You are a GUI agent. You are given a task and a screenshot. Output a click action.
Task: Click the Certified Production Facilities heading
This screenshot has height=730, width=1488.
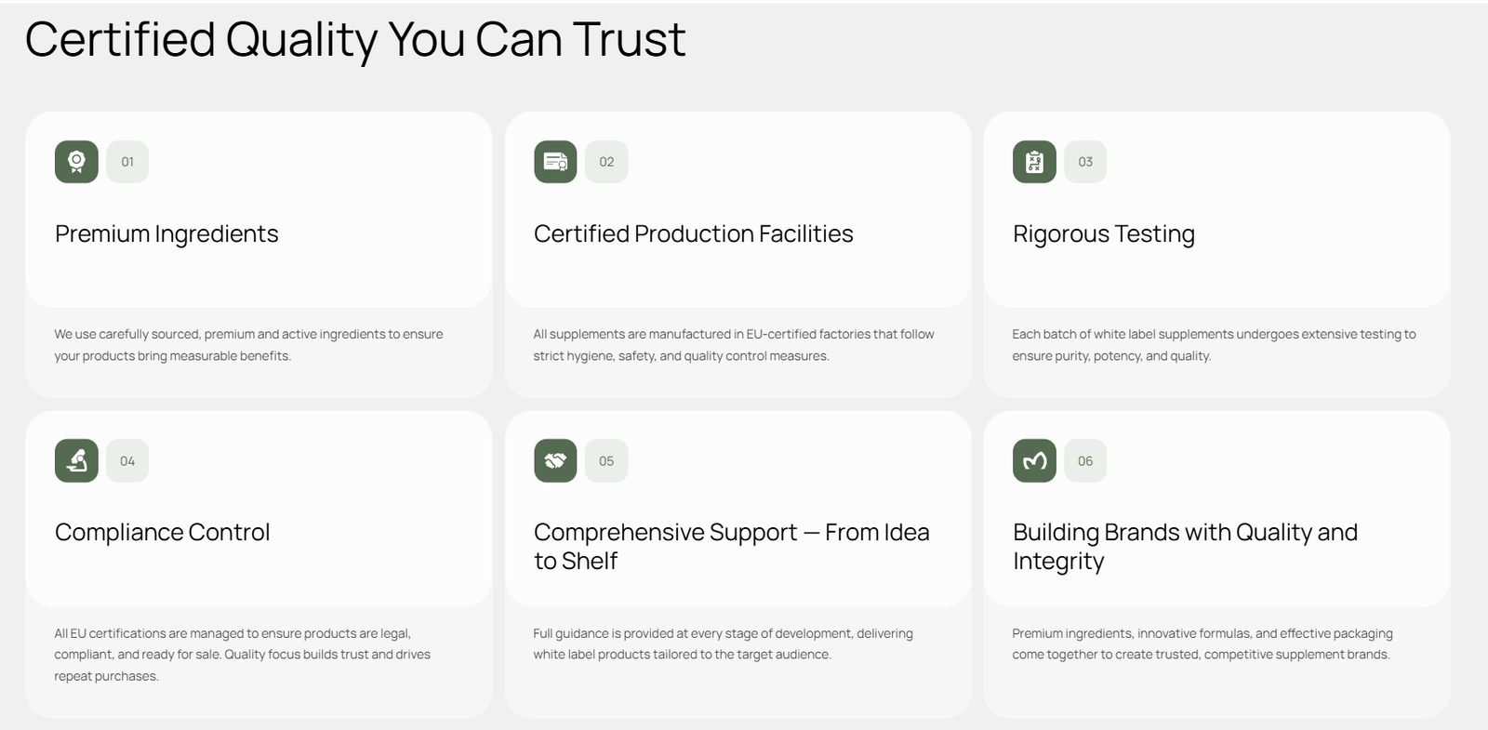point(693,233)
